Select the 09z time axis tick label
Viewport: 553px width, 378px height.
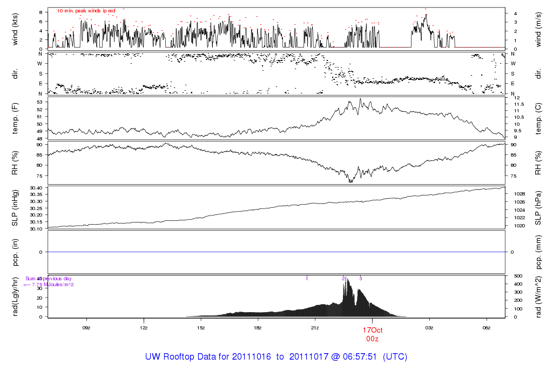click(86, 328)
